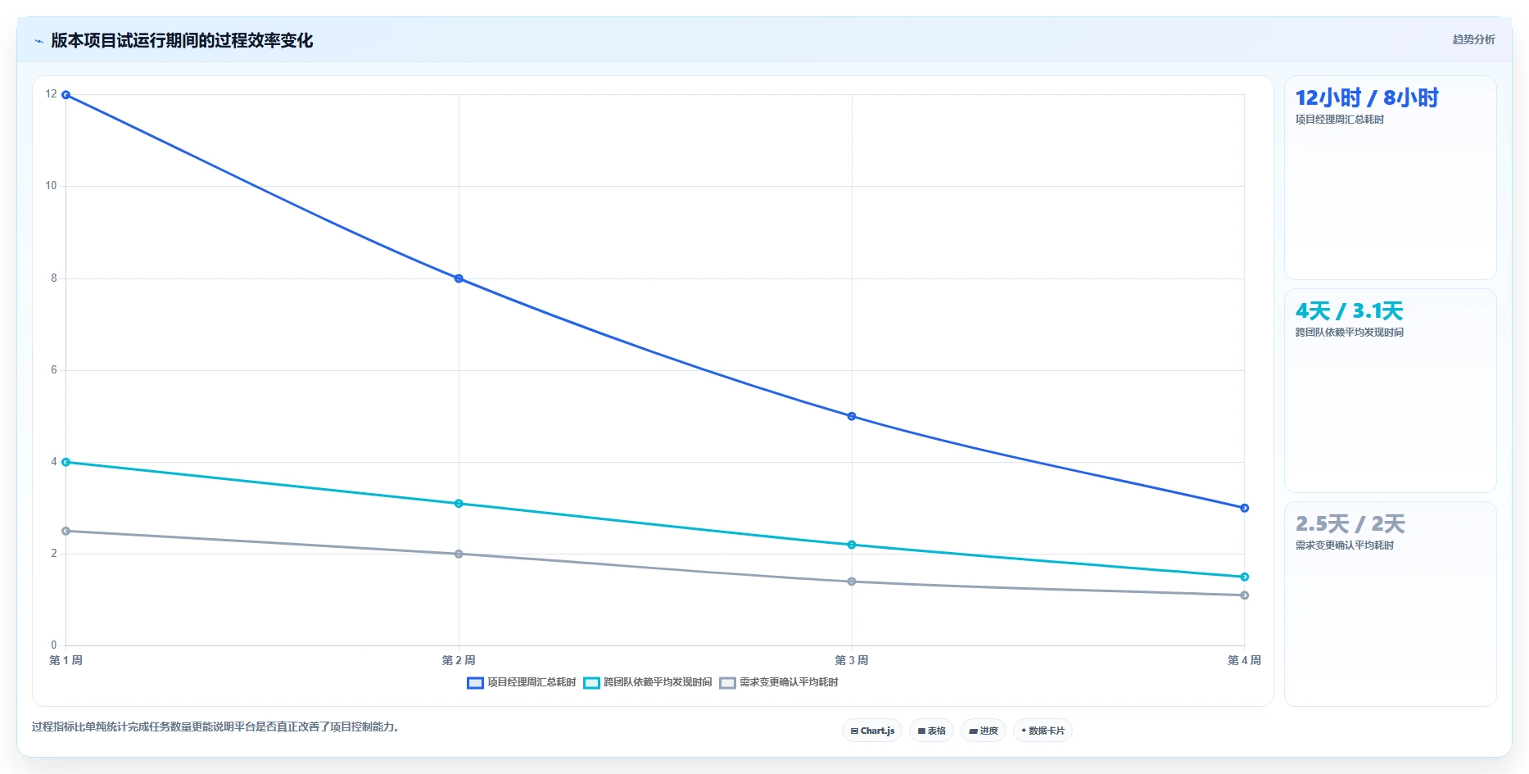Click the 数据卡片 chip
The height and width of the screenshot is (774, 1529).
1043,731
